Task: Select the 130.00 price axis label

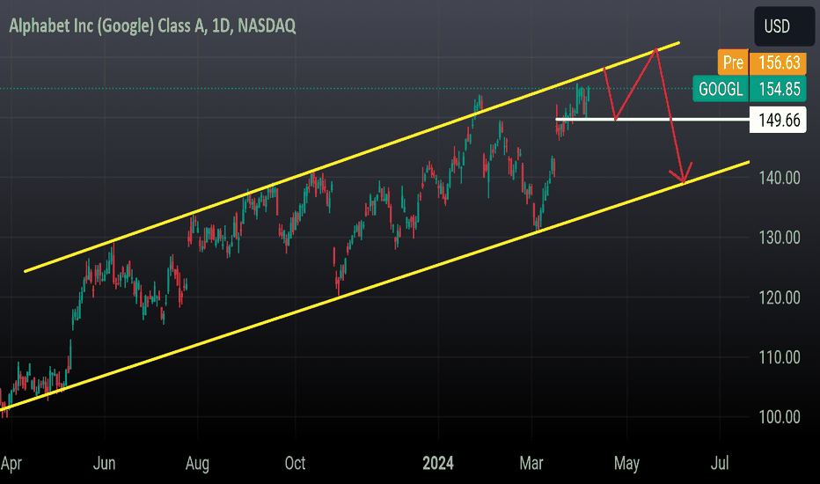Action: (x=780, y=238)
